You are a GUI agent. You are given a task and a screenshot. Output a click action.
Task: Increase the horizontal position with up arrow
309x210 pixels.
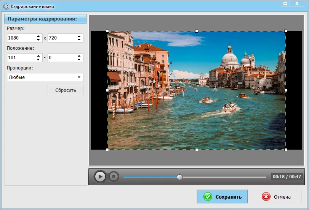click(38, 56)
